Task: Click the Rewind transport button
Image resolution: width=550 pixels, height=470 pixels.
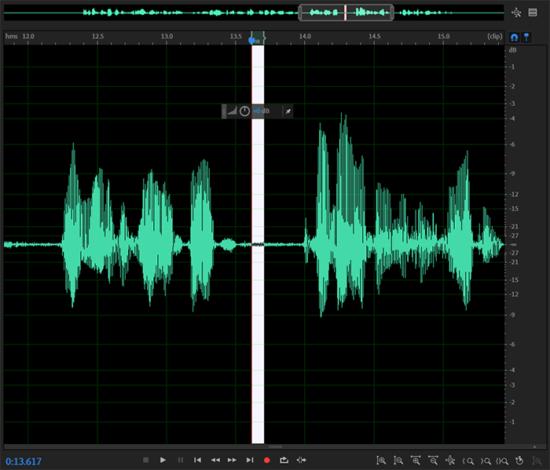Action: pyautogui.click(x=214, y=460)
